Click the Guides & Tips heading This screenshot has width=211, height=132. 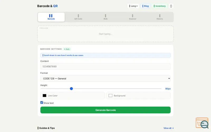pos(46,128)
